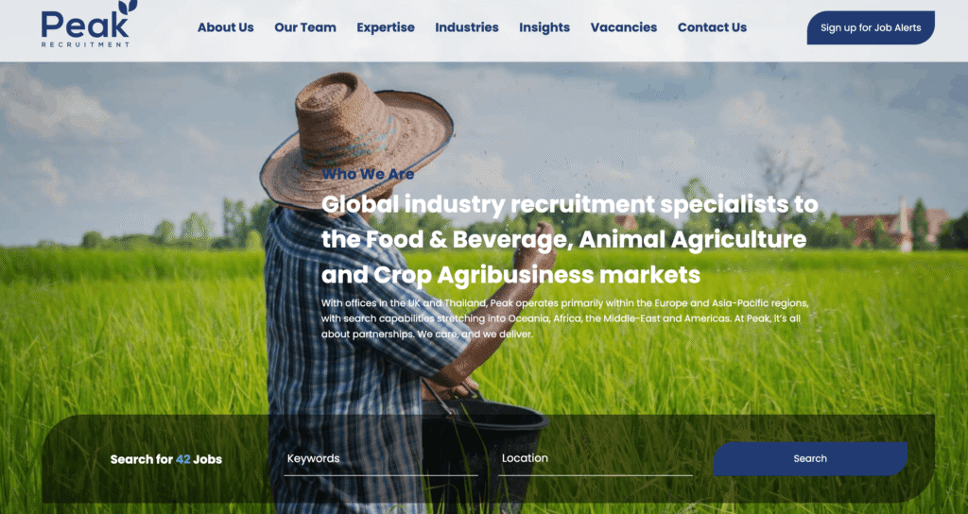Focus the Location input field
968x514 pixels.
[596, 459]
